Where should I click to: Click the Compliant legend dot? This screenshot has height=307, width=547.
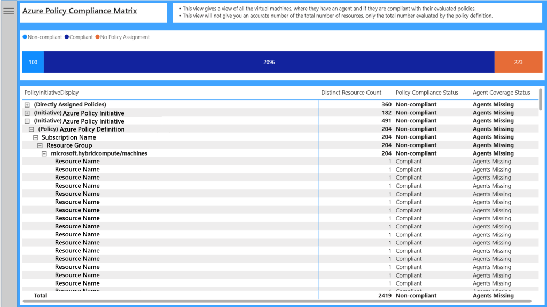pos(67,37)
